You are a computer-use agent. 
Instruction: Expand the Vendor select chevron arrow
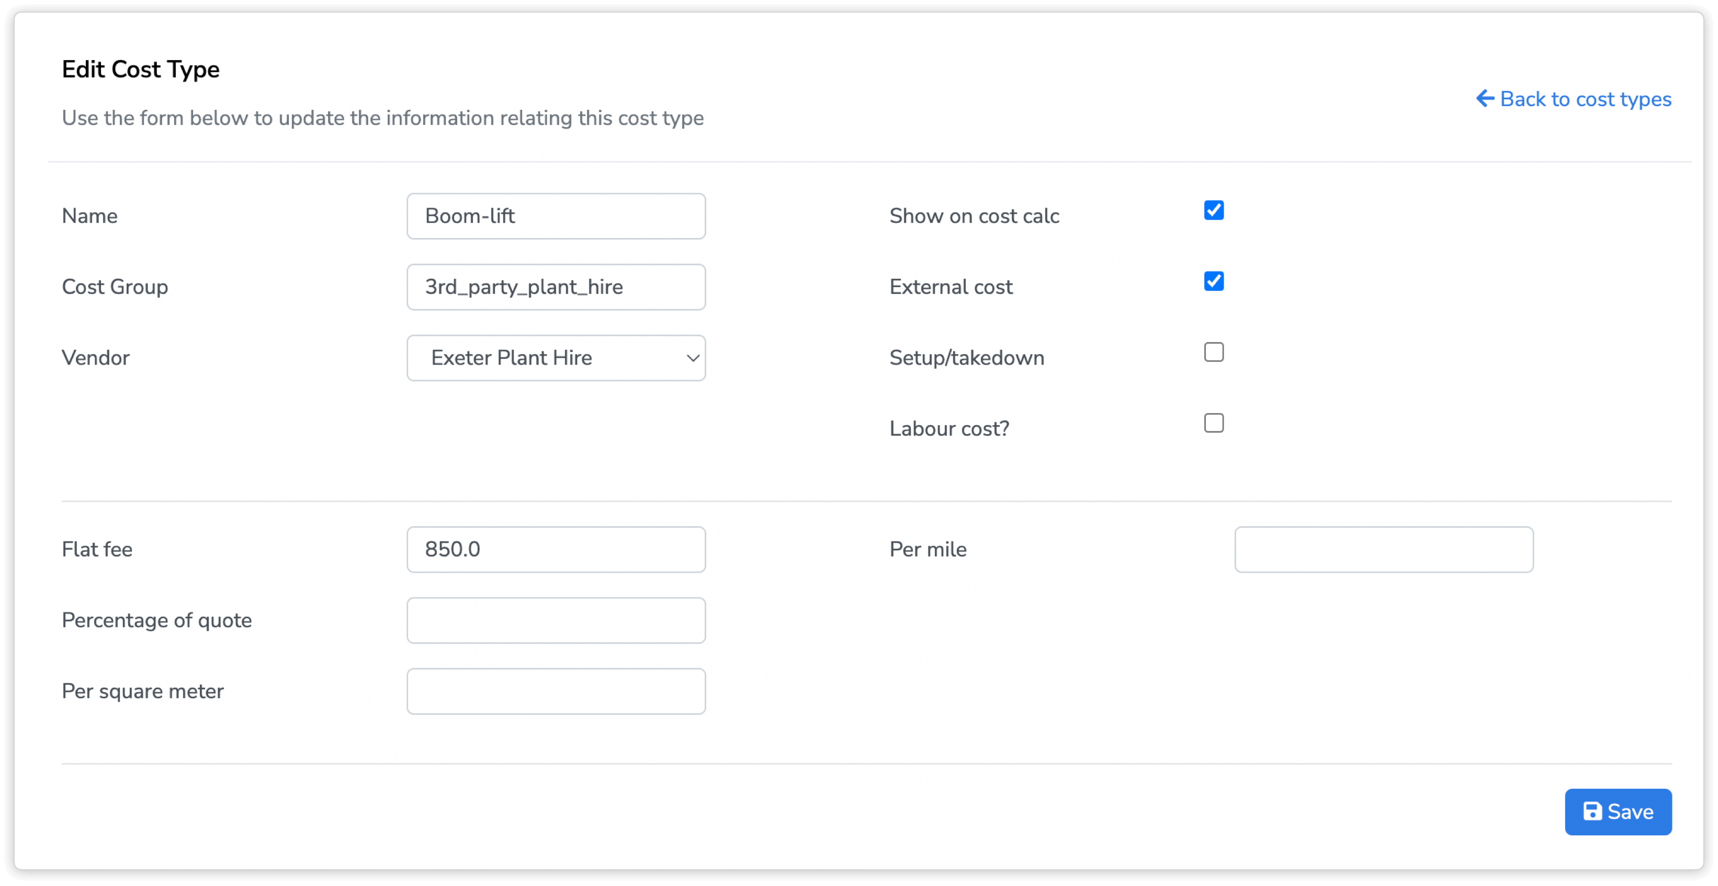[693, 358]
